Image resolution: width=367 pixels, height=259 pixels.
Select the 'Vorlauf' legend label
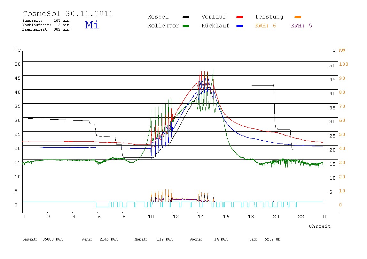214,17
